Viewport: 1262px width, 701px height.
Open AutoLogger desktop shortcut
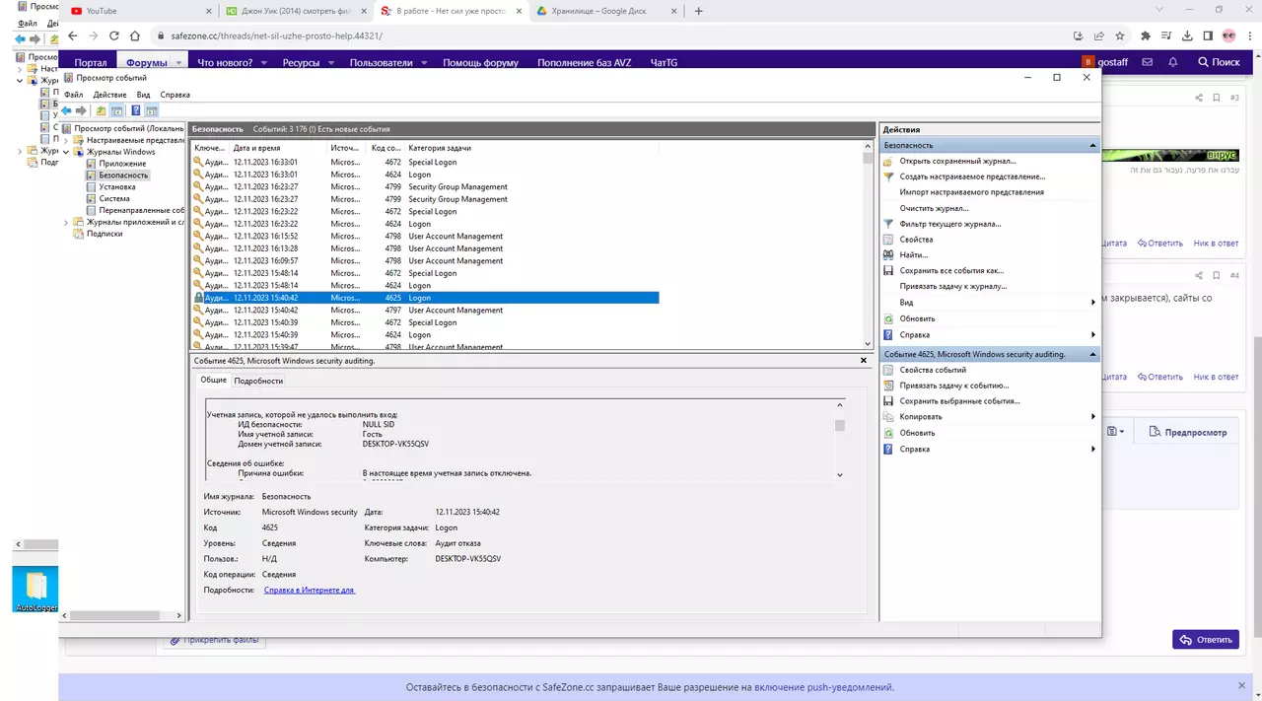pos(36,590)
